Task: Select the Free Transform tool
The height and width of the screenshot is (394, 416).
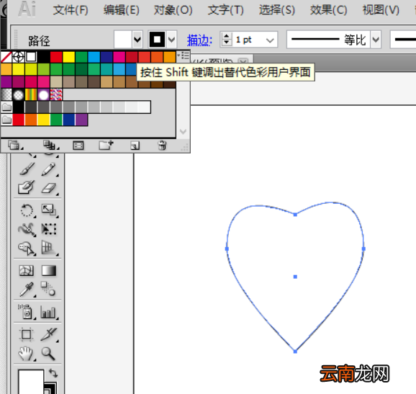Action: click(x=49, y=229)
